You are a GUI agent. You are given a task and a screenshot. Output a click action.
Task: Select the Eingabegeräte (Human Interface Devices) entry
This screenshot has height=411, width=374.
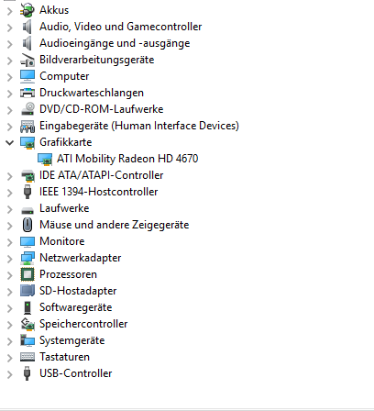point(139,126)
